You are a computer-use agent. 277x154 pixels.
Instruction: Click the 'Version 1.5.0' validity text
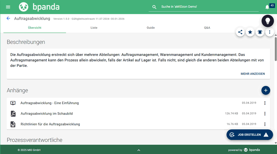[89, 19]
